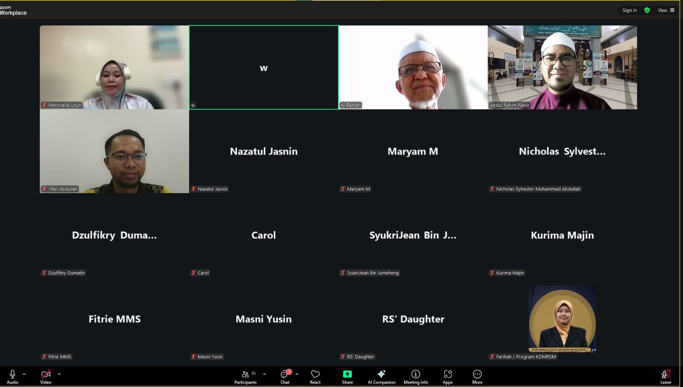Select the Abdul Rahim Nasir video tile

(562, 67)
